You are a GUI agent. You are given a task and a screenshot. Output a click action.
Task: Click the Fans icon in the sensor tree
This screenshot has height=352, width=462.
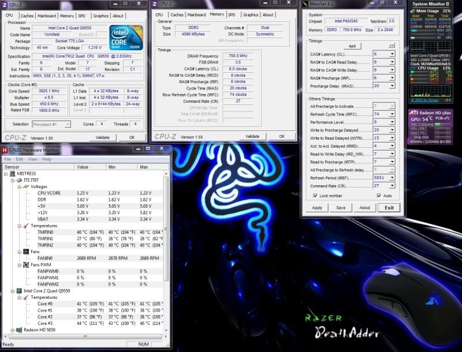pyautogui.click(x=26, y=252)
